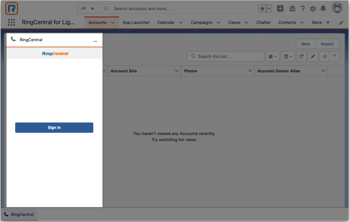Viewport: 350px width, 222px height.
Task: Expand the Cases tab chevron
Action: click(246, 22)
